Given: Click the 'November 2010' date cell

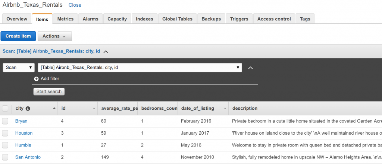Looking at the screenshot, I should point(198,157).
